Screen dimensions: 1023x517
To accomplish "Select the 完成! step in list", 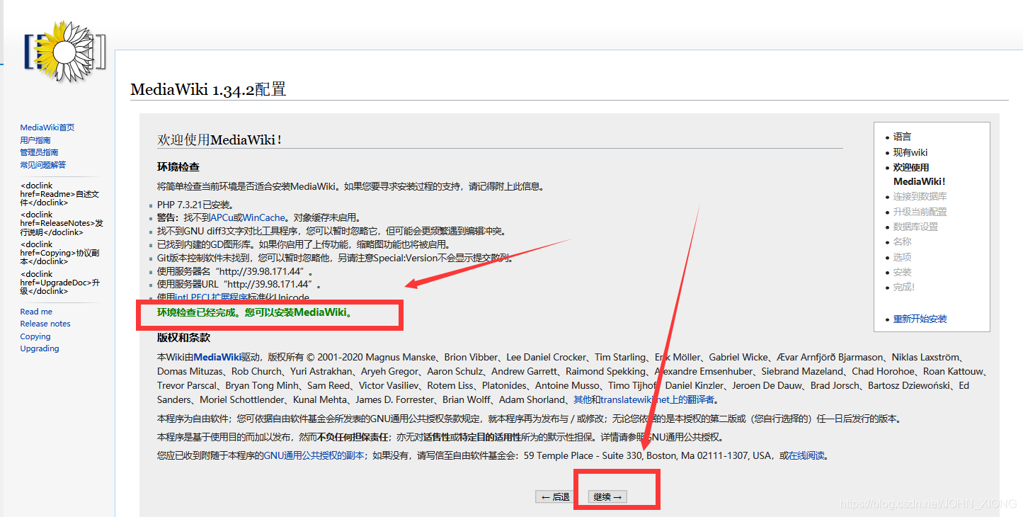I will pos(904,288).
